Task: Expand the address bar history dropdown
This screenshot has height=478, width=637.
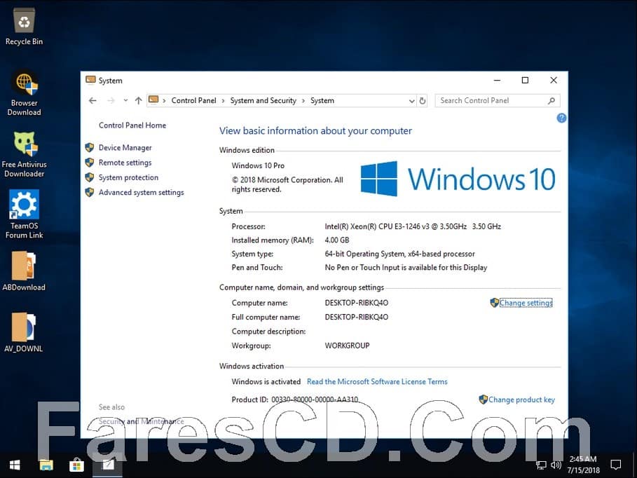Action: click(412, 101)
